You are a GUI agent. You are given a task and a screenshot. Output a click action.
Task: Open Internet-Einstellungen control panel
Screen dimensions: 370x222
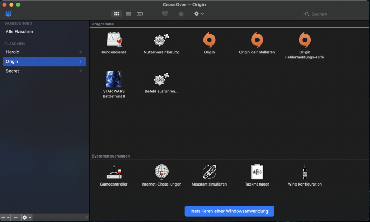161,172
